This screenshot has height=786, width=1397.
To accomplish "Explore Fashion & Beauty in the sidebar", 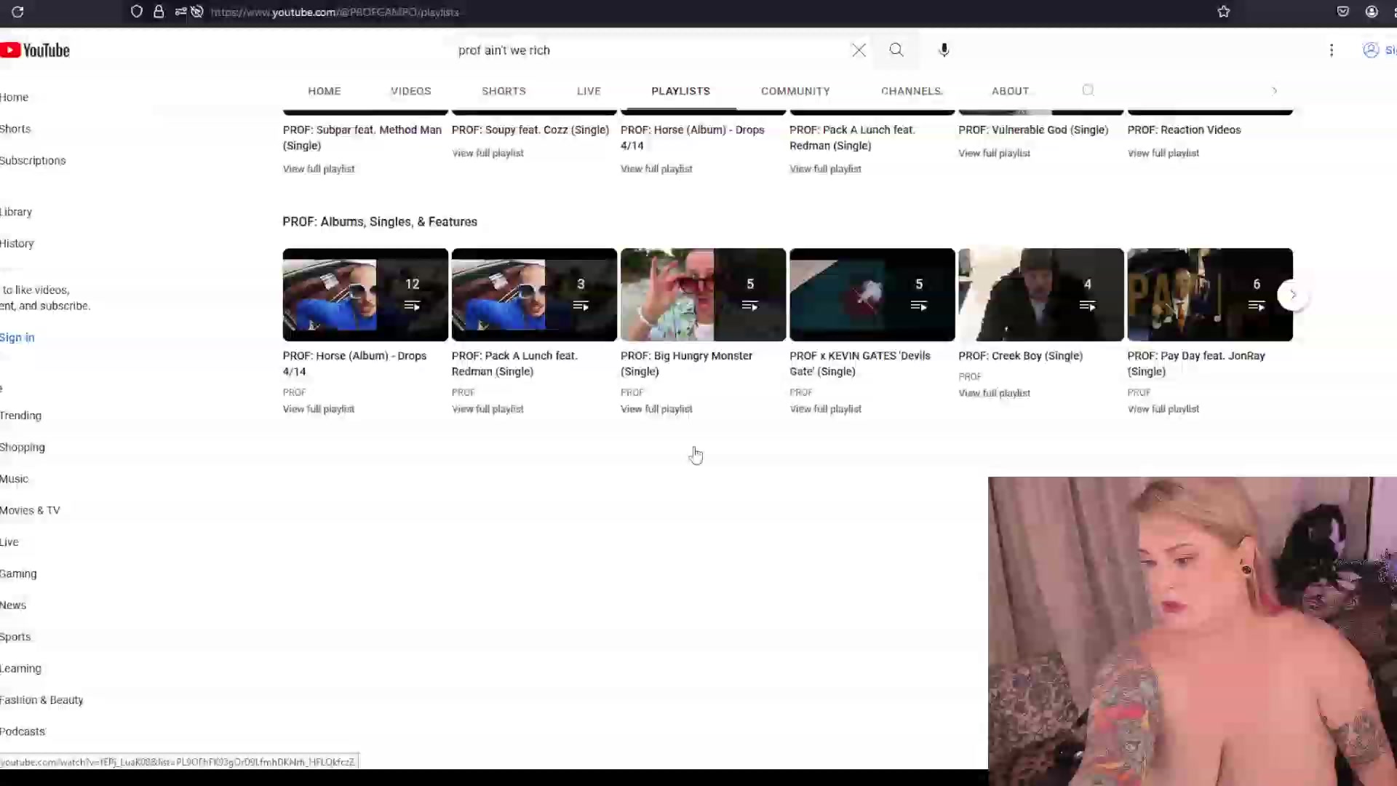I will (x=41, y=700).
